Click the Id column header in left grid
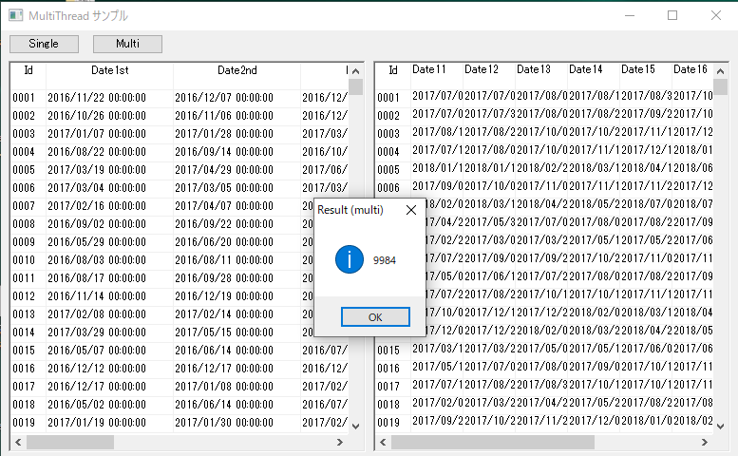The width and height of the screenshot is (738, 456). coord(28,70)
